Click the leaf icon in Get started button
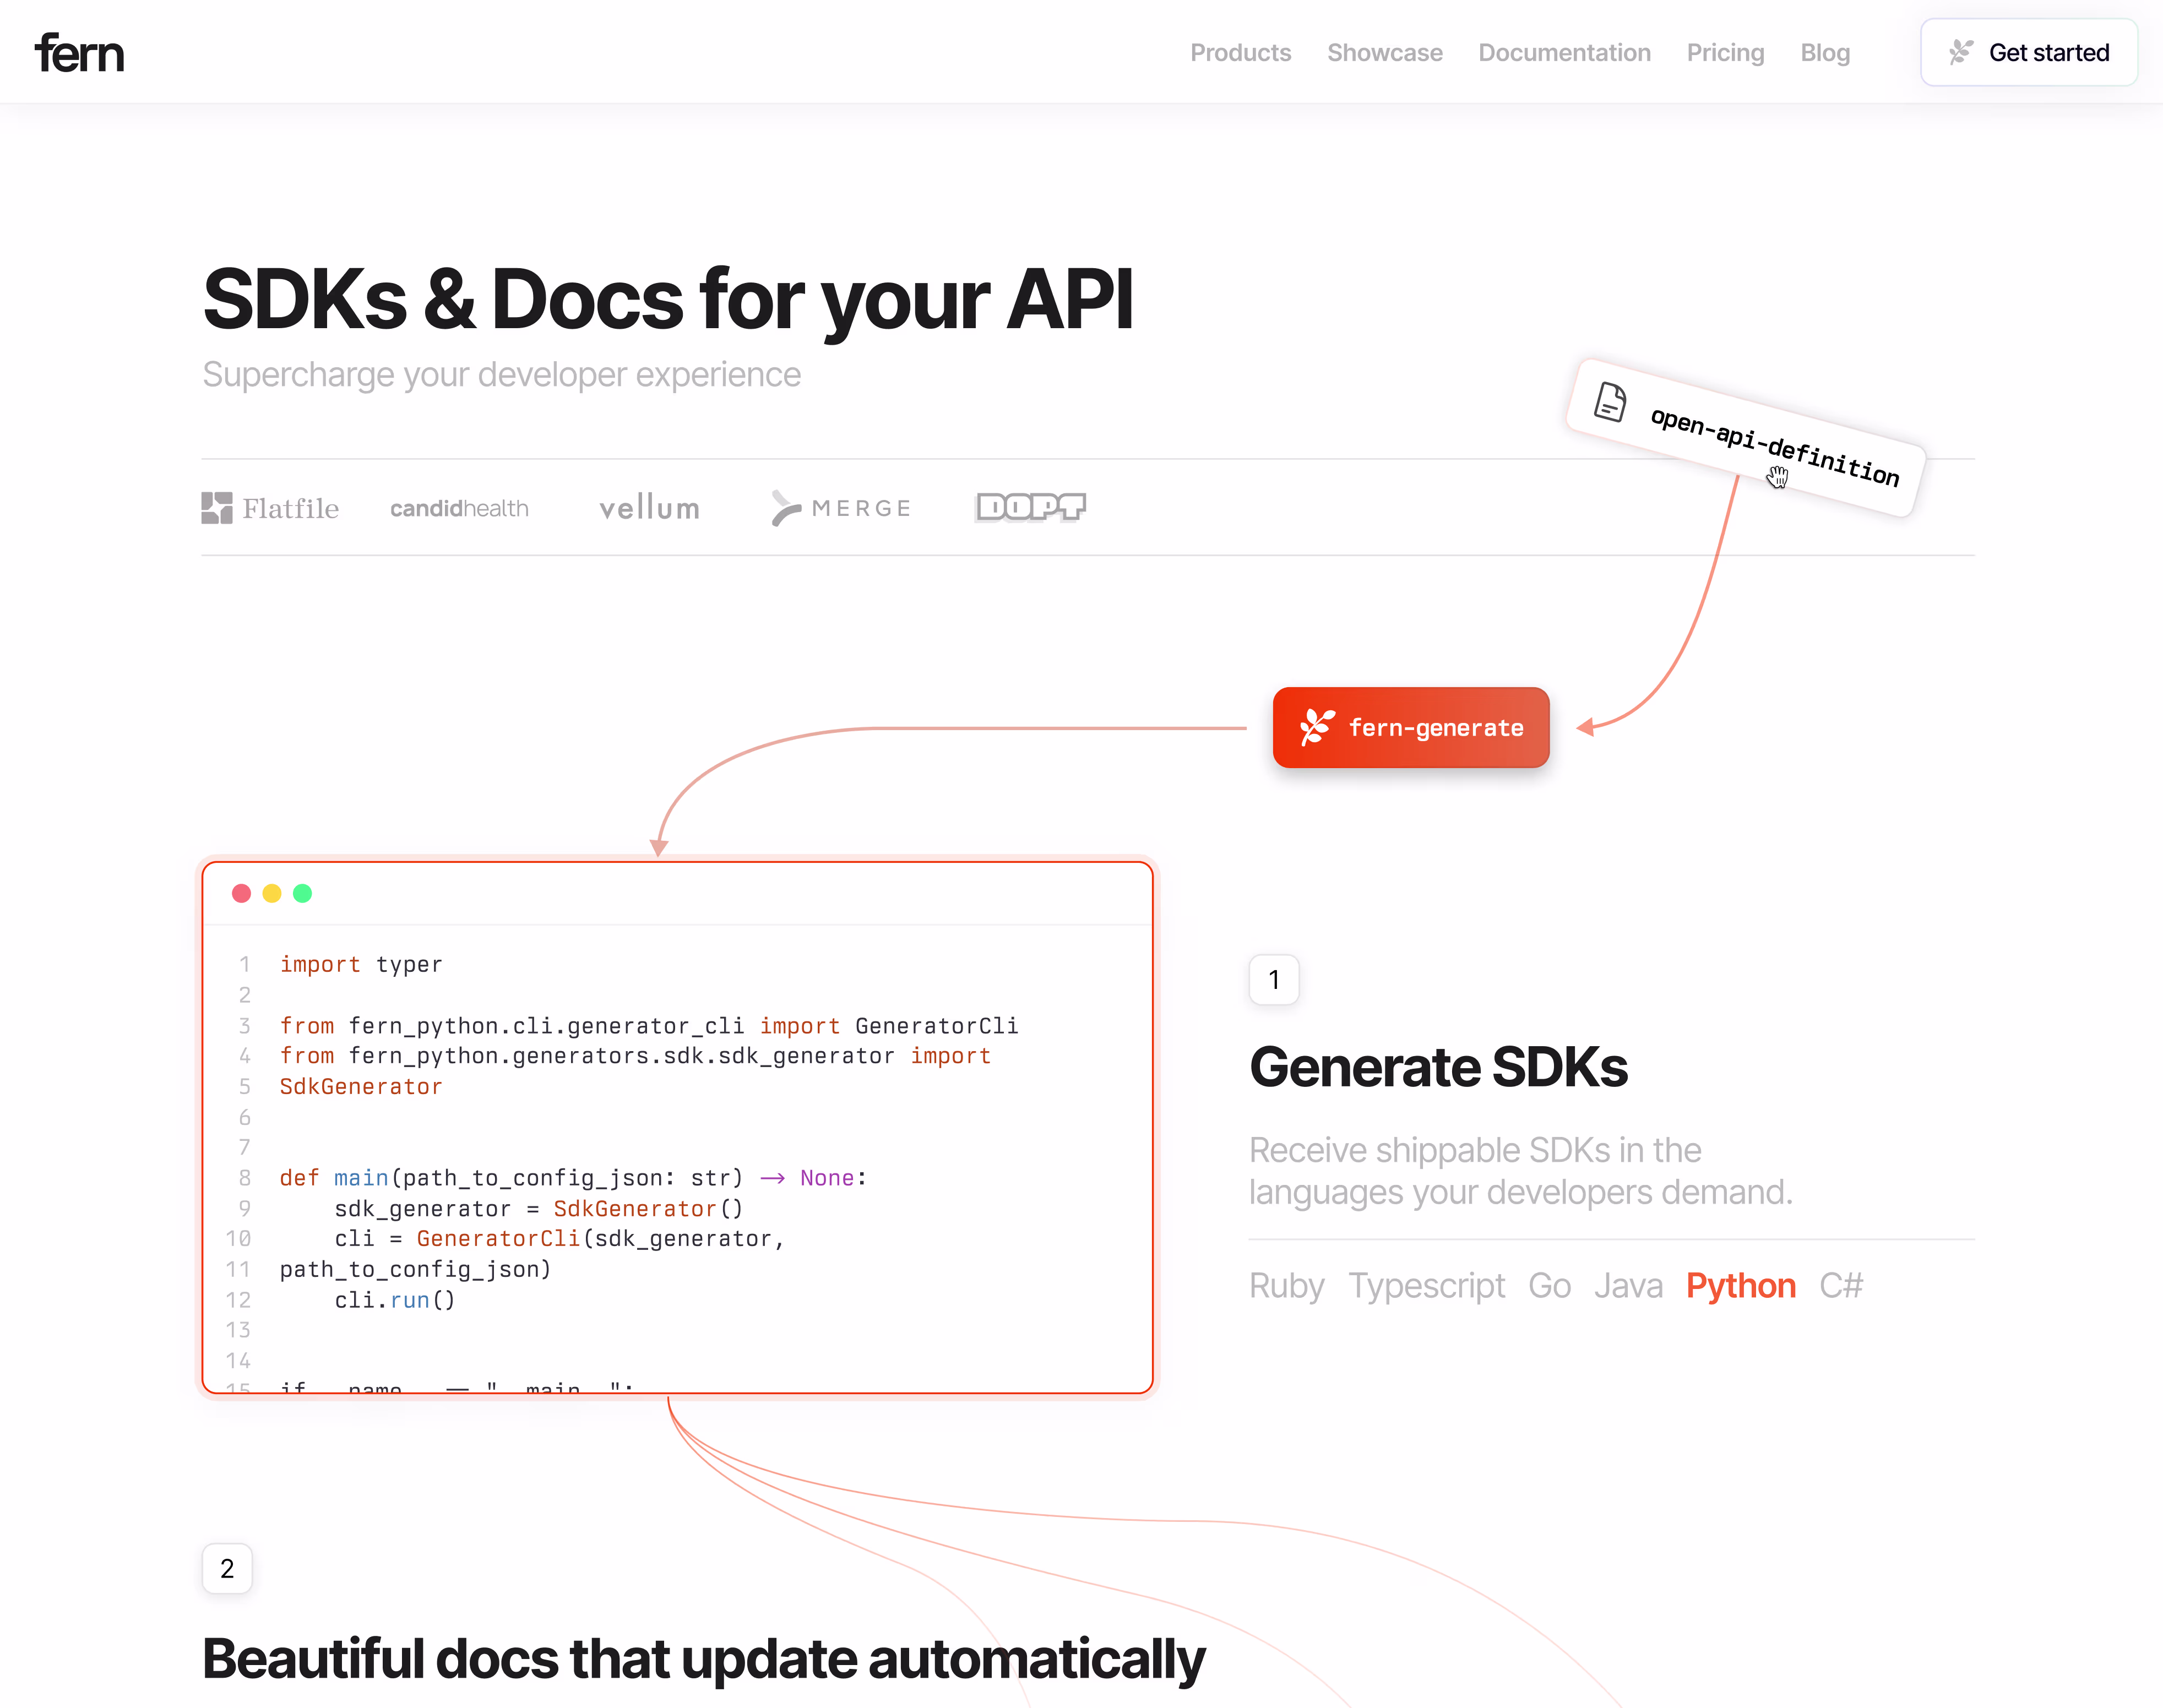 [x=1960, y=52]
